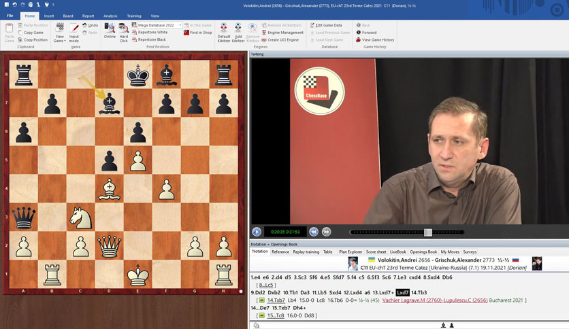This screenshot has height=329, width=569.
Task: Play the video with play button
Action: point(257,232)
